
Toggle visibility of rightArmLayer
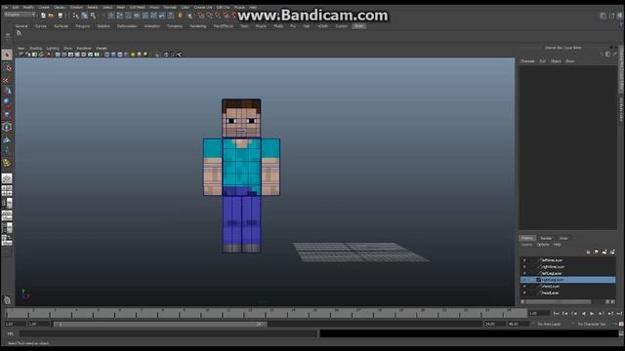524,266
